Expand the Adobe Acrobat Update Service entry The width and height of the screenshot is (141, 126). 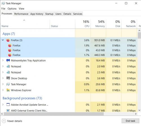(3, 105)
